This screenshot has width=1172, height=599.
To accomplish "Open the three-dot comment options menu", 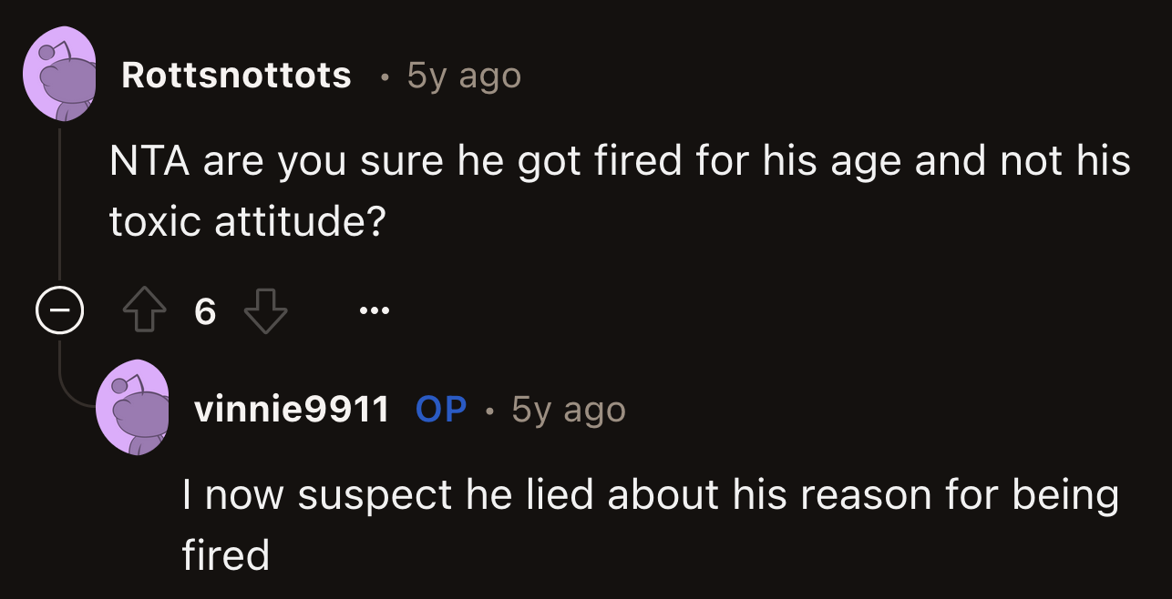I will (375, 310).
